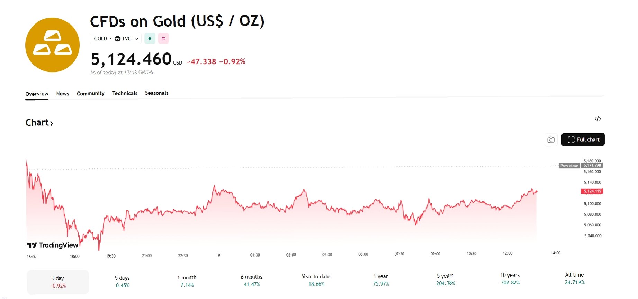Go to the Community tab
Image resolution: width=638 pixels, height=299 pixels.
point(90,94)
